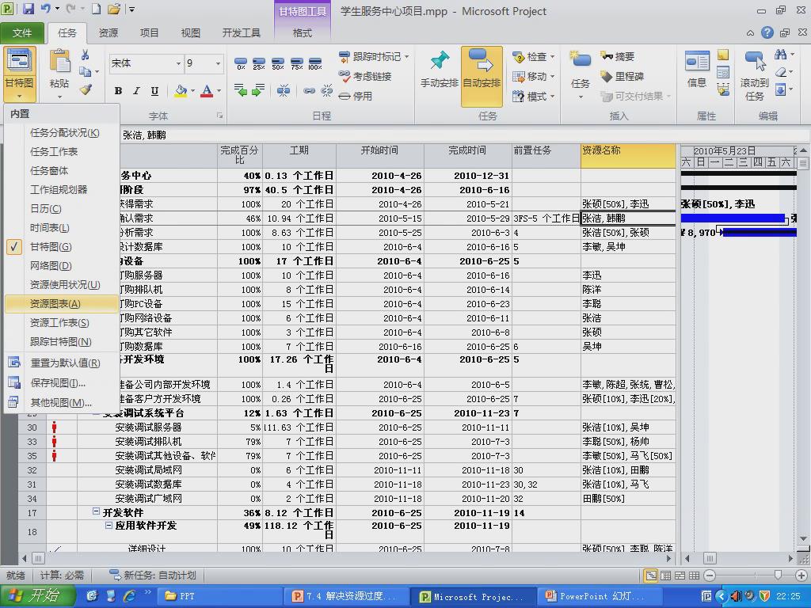Select Tracking Gantt (跟踪甘特图) view
The height and width of the screenshot is (608, 811).
tap(62, 342)
